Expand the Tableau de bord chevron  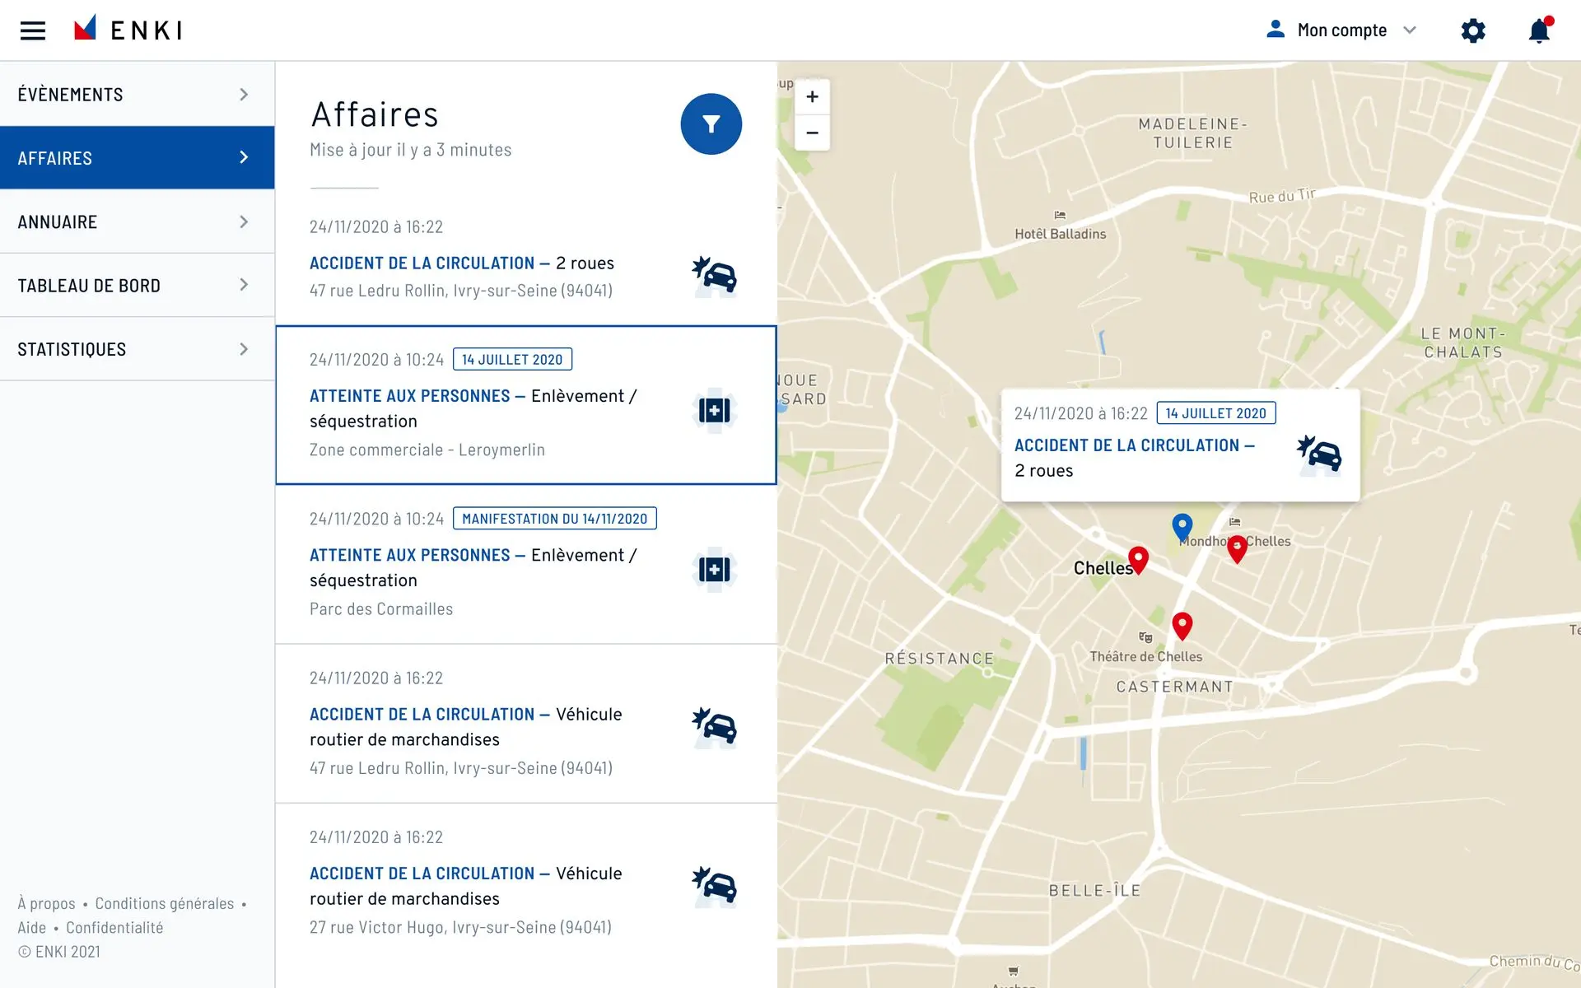(244, 285)
